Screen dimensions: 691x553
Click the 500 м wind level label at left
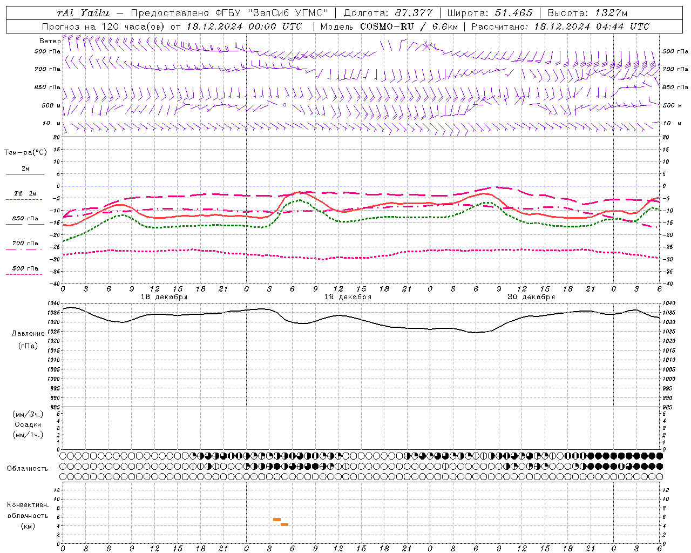click(51, 105)
